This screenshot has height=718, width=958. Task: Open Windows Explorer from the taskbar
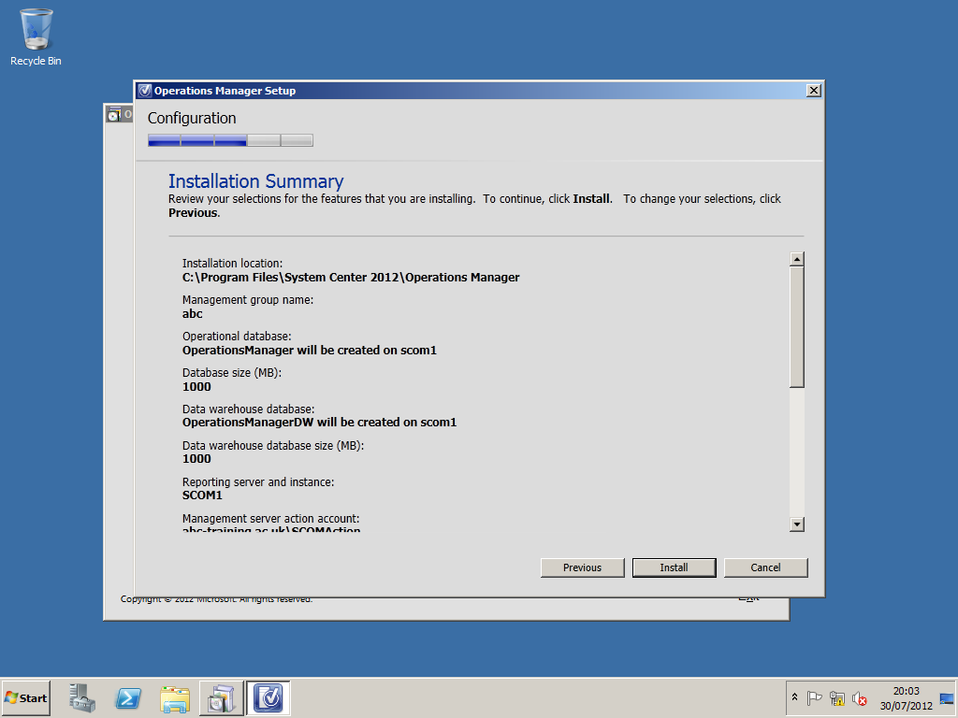point(175,697)
